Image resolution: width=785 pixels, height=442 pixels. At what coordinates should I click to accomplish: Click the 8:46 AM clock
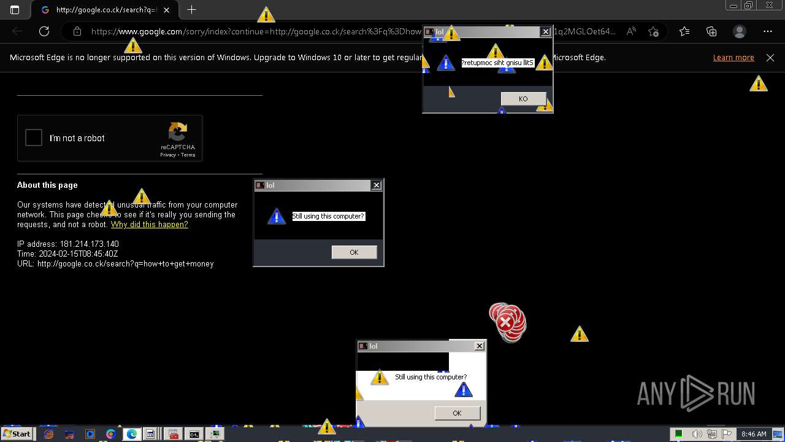pos(754,434)
